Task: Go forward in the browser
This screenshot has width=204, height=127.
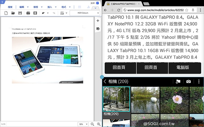Action: (x=112, y=10)
